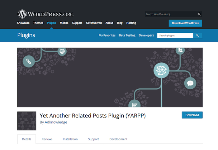Go to the About page
Screen dimensions: 218x150
pos(109,23)
